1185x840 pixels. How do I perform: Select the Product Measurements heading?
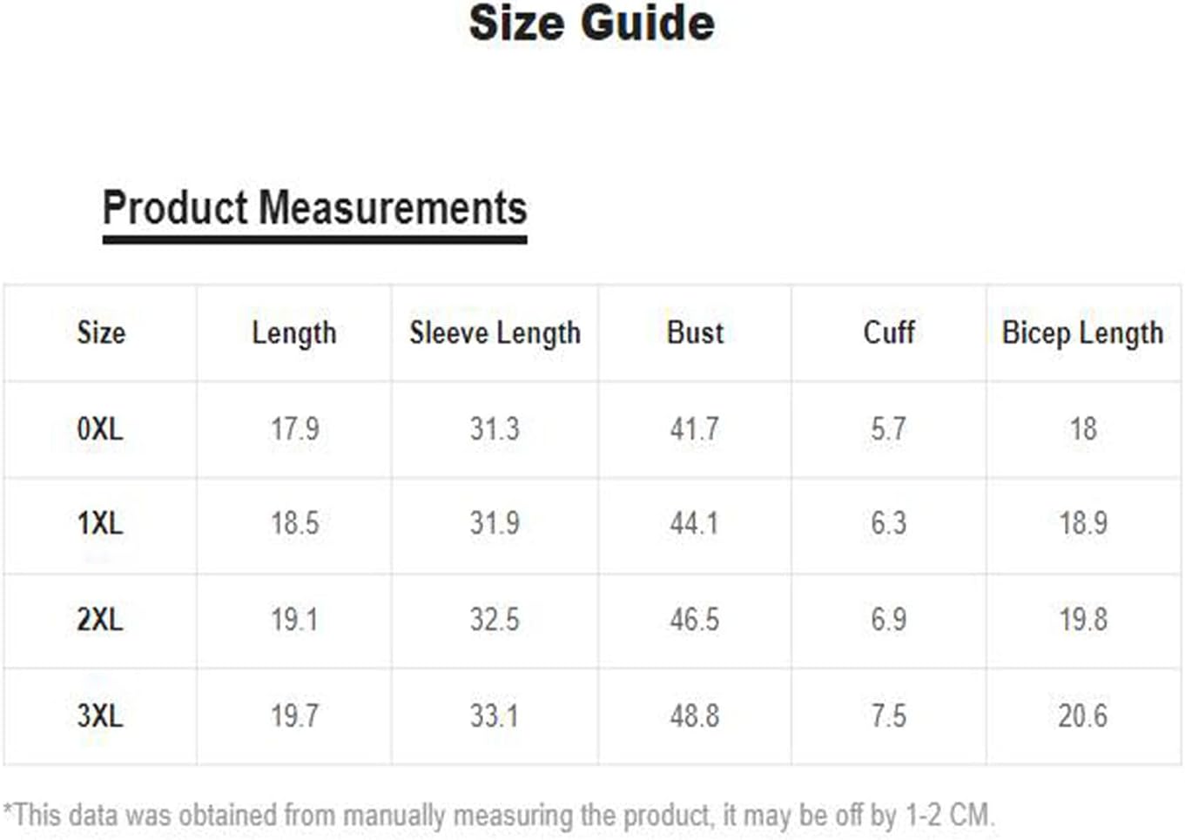click(x=314, y=209)
